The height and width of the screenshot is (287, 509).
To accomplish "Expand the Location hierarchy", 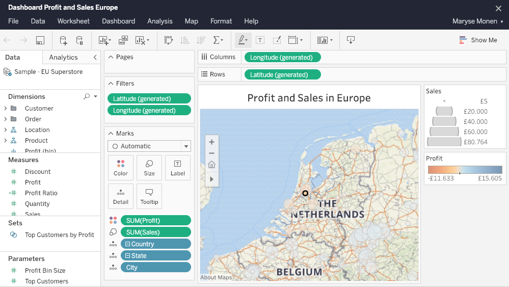I will click(x=6, y=130).
